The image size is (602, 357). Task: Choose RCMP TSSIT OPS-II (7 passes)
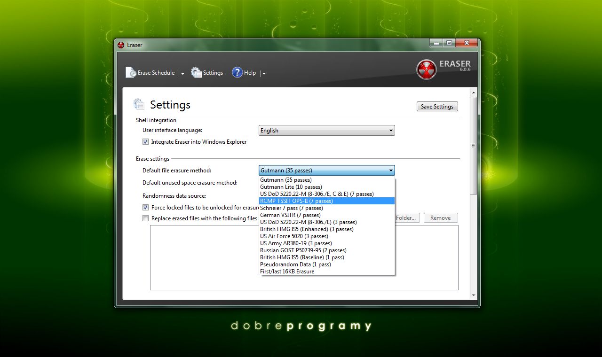[x=327, y=201]
